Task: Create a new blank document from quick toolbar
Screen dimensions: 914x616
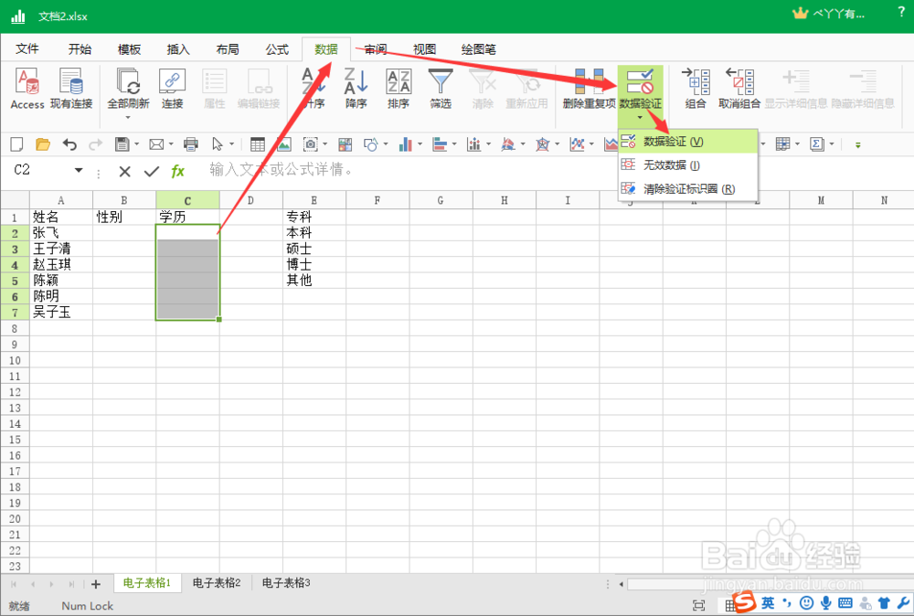Action: pyautogui.click(x=16, y=144)
